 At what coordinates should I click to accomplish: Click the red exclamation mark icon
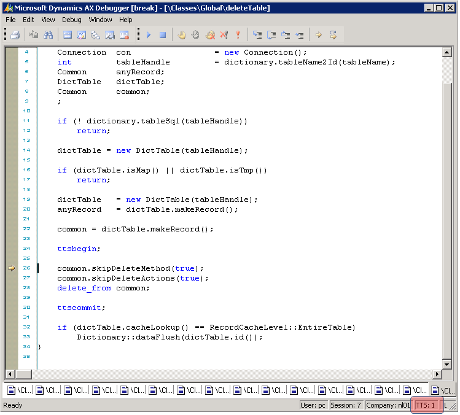pos(238,35)
